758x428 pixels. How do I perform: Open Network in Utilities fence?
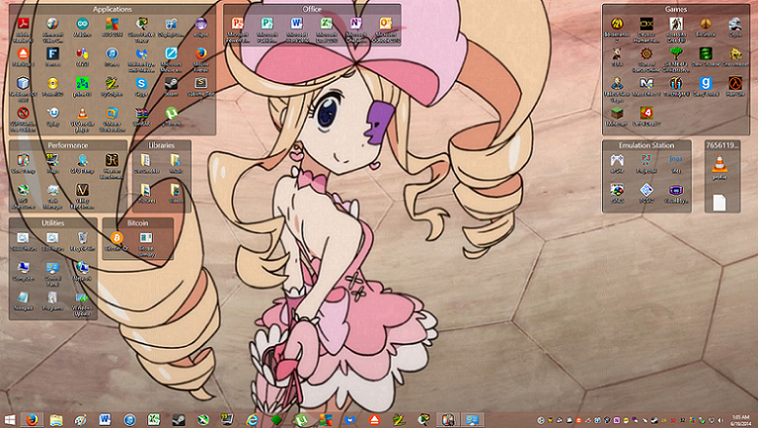pos(82,267)
